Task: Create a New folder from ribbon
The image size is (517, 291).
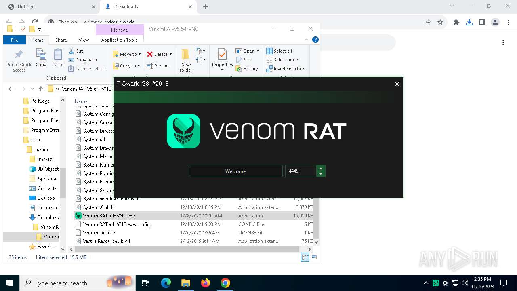Action: click(x=186, y=61)
